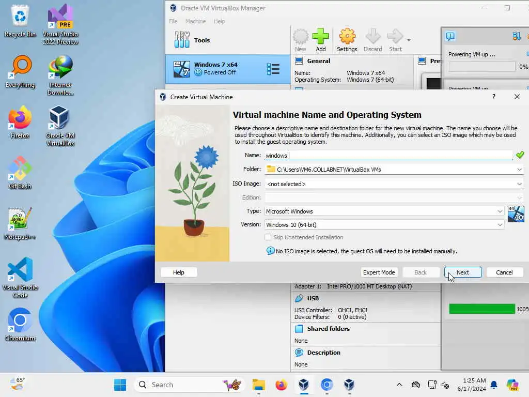Open Internet Download Manager shortcut
The height and width of the screenshot is (397, 529).
[60, 75]
